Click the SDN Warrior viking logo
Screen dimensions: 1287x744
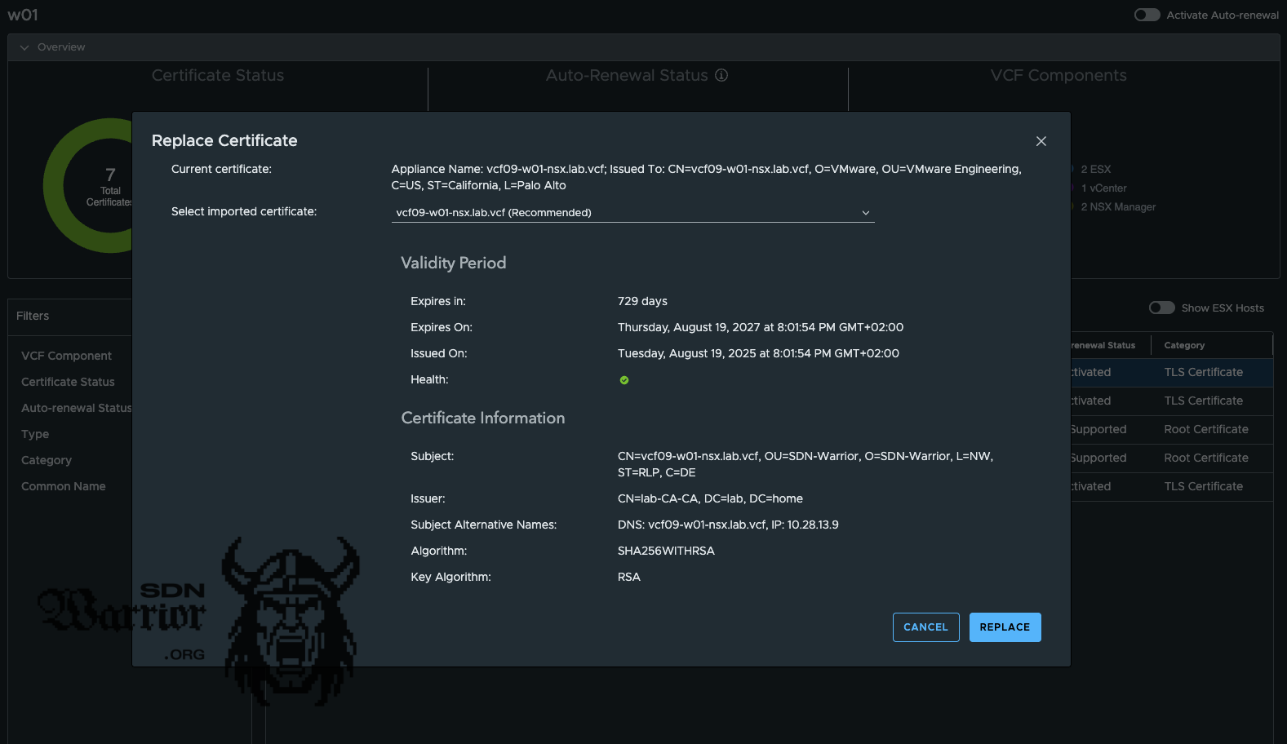290,620
